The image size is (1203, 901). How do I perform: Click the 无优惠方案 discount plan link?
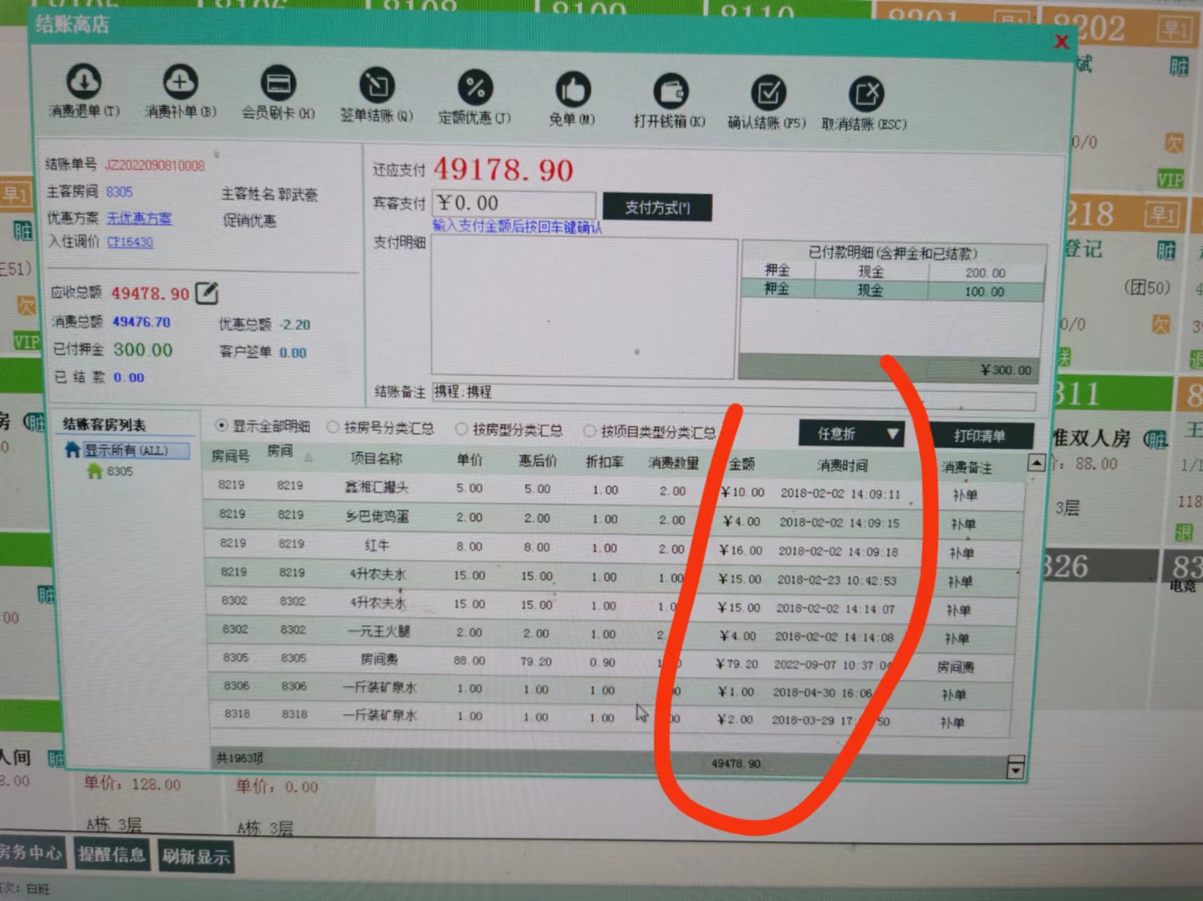click(x=139, y=219)
